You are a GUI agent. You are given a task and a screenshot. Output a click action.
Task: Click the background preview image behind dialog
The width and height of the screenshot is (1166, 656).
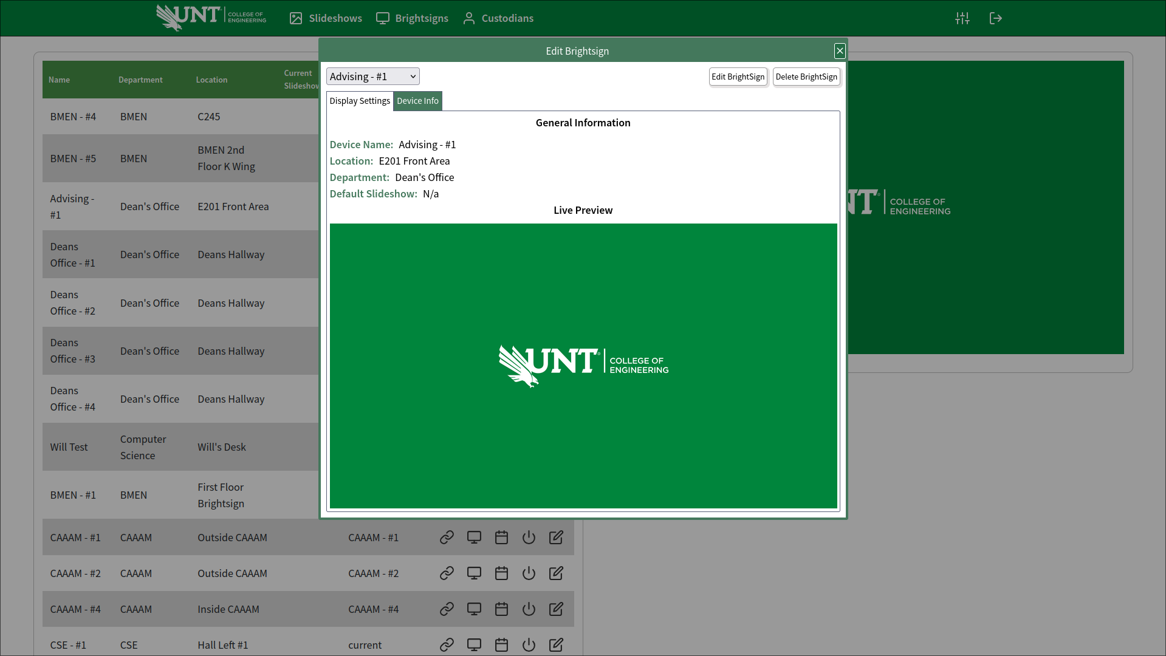986,207
